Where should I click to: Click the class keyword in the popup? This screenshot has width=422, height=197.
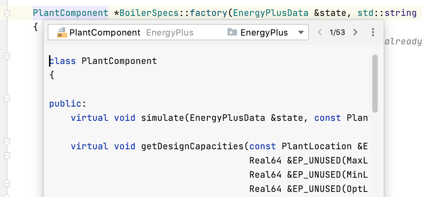click(x=63, y=61)
